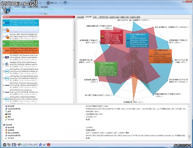
Task: Click the black memory chip capacity icon
Action: [x=6, y=114]
